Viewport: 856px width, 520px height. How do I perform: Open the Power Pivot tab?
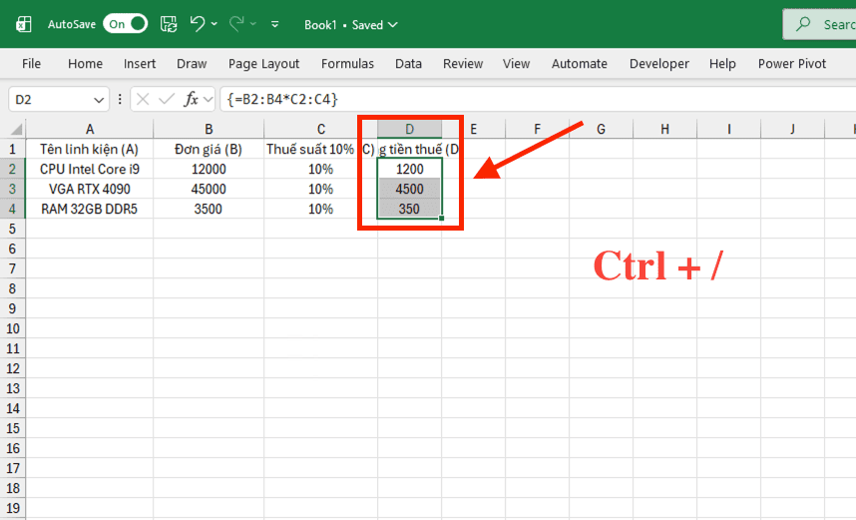point(792,63)
